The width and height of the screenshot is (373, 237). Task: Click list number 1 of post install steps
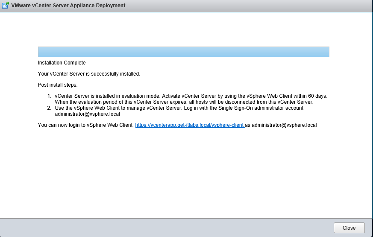(49, 96)
